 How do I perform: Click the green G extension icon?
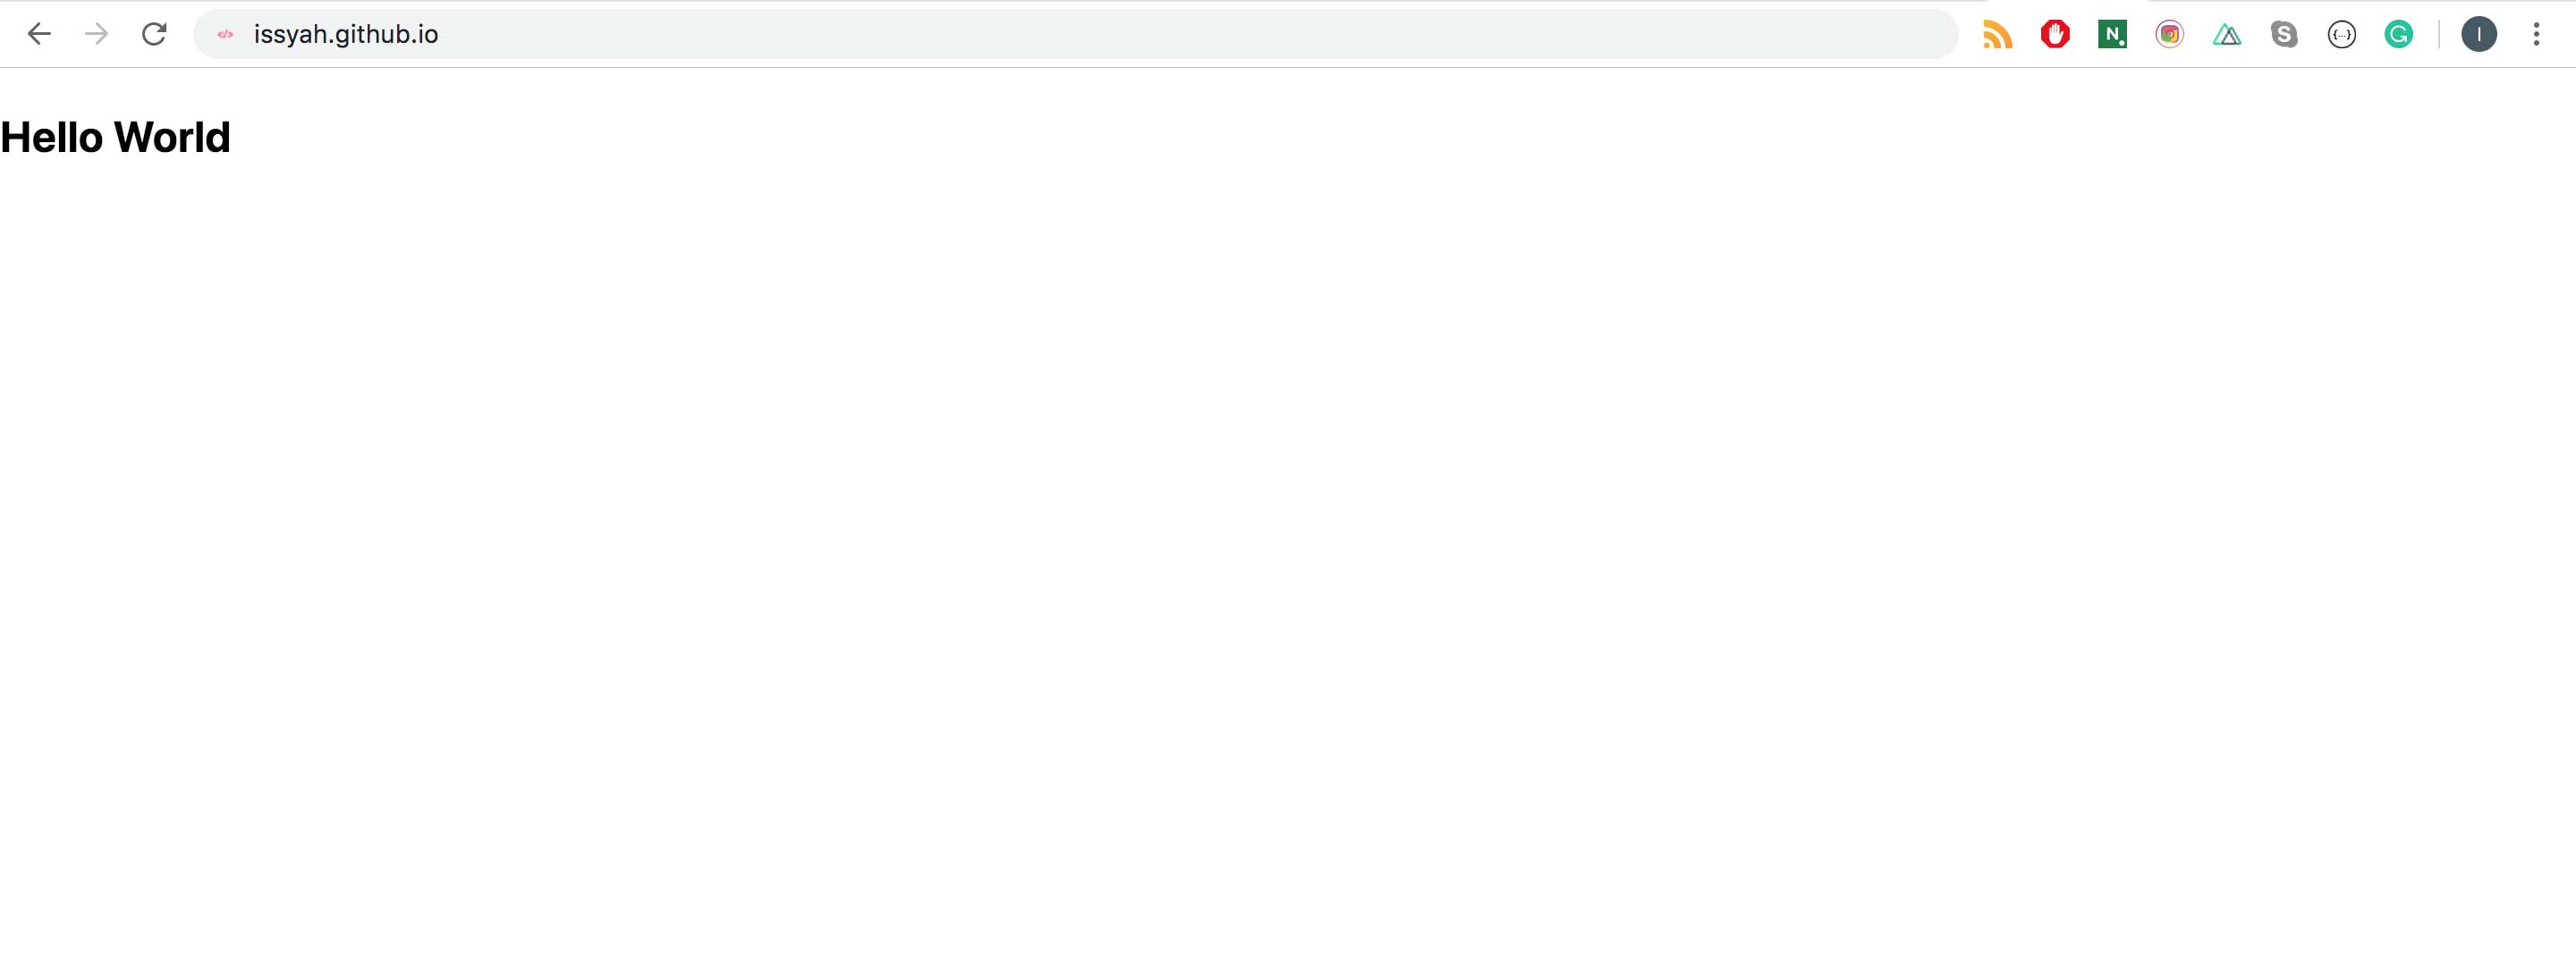(x=2399, y=33)
